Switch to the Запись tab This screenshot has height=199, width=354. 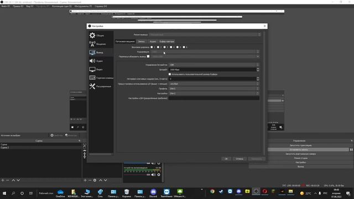pyautogui.click(x=142, y=41)
